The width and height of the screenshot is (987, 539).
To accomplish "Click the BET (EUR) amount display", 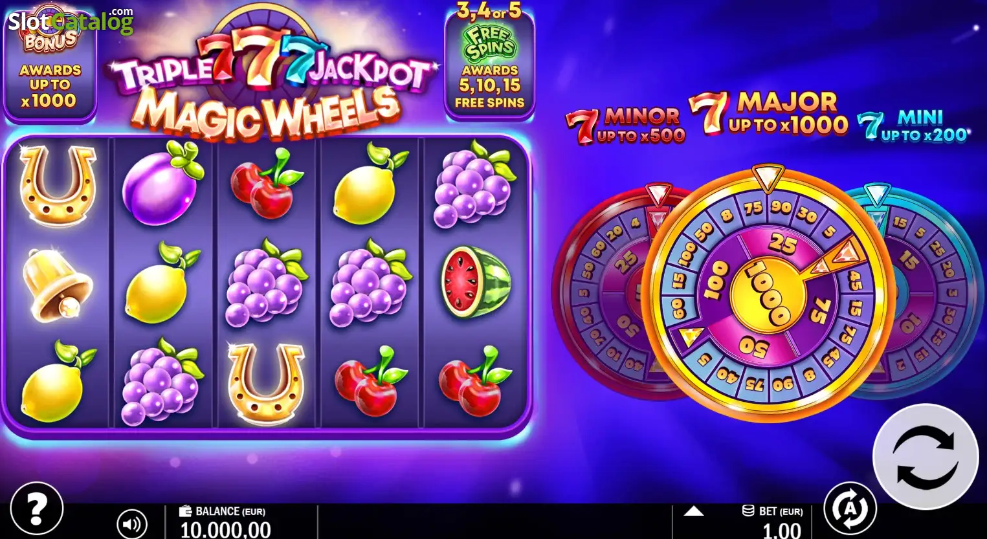I will [x=782, y=531].
